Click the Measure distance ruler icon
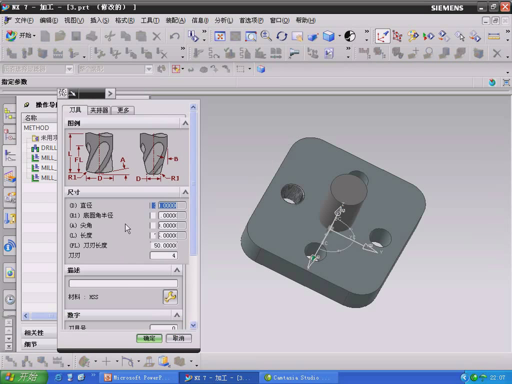 tap(493, 36)
